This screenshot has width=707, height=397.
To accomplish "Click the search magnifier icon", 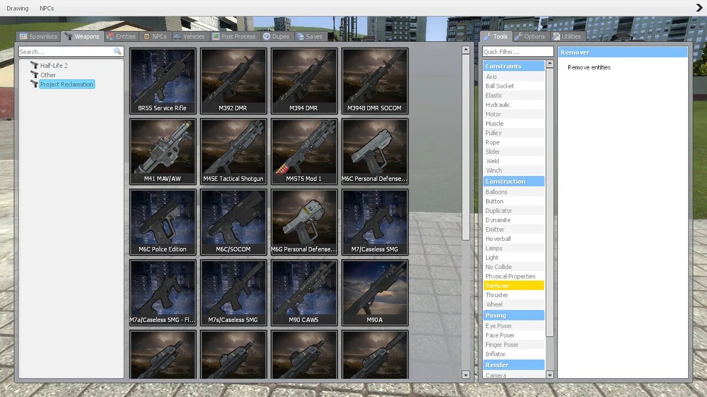I will (x=117, y=51).
